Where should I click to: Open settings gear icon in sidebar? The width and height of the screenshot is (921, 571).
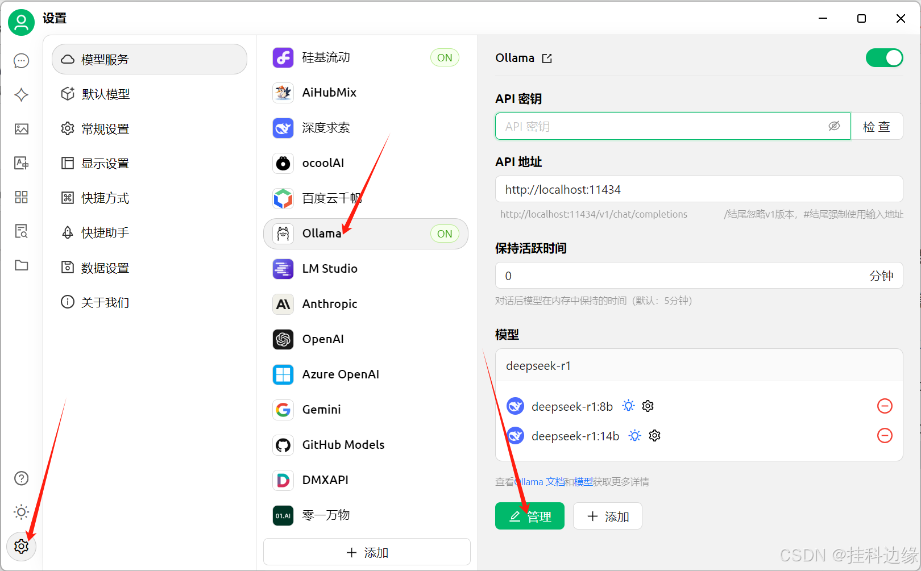point(22,547)
